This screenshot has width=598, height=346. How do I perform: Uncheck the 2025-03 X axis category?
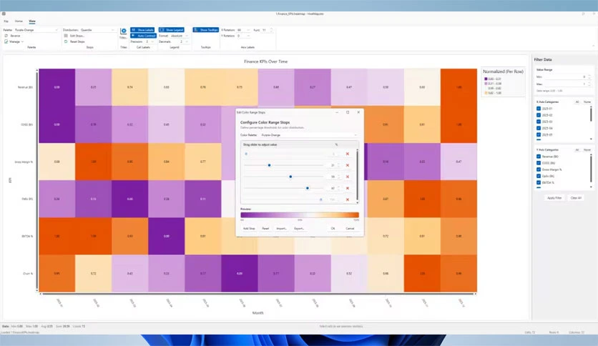(539, 122)
